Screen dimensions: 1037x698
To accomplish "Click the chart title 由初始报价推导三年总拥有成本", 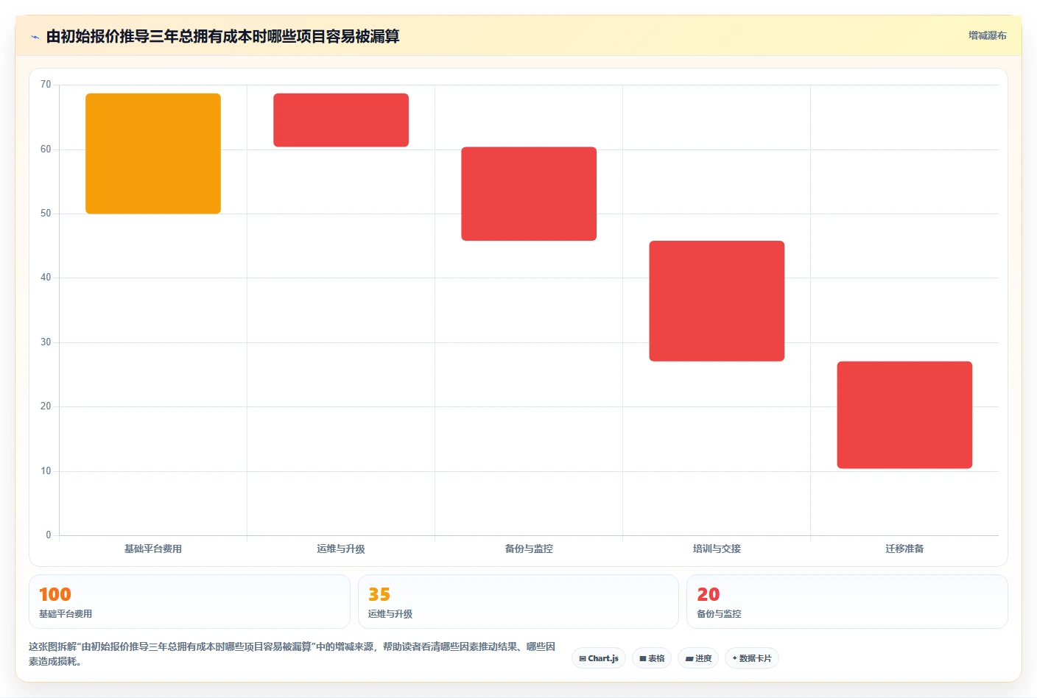I will [x=222, y=36].
